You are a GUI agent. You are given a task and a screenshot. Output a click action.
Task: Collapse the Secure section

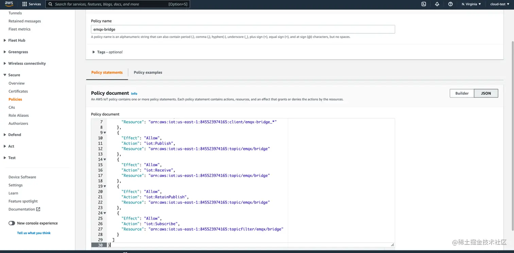[x=12, y=75]
